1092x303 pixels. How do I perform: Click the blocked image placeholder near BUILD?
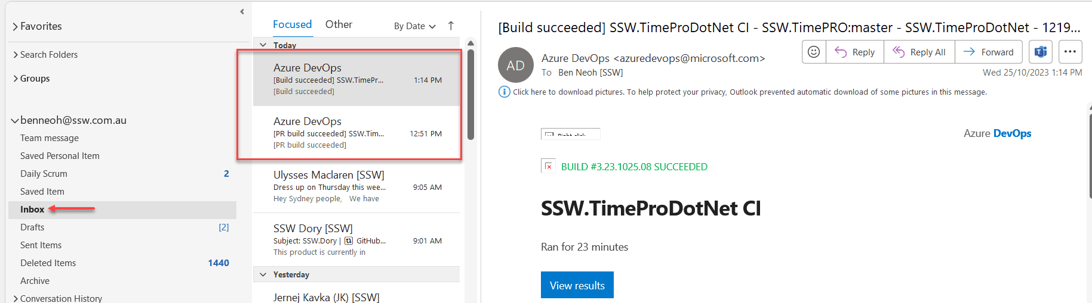point(548,167)
